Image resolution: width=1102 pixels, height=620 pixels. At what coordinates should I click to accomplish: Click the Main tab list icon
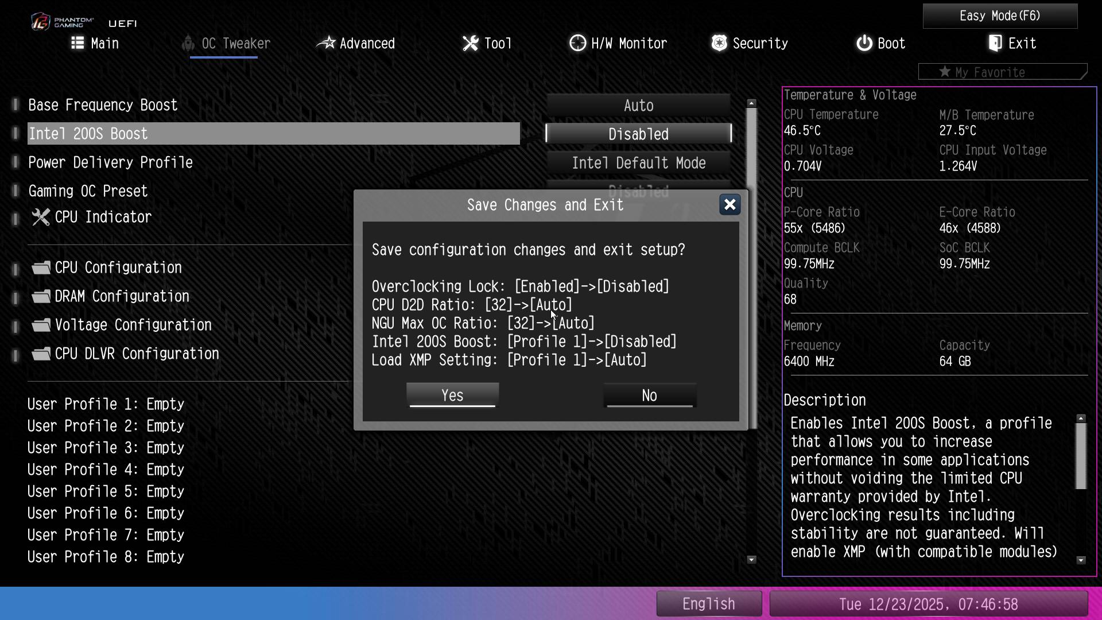click(77, 43)
